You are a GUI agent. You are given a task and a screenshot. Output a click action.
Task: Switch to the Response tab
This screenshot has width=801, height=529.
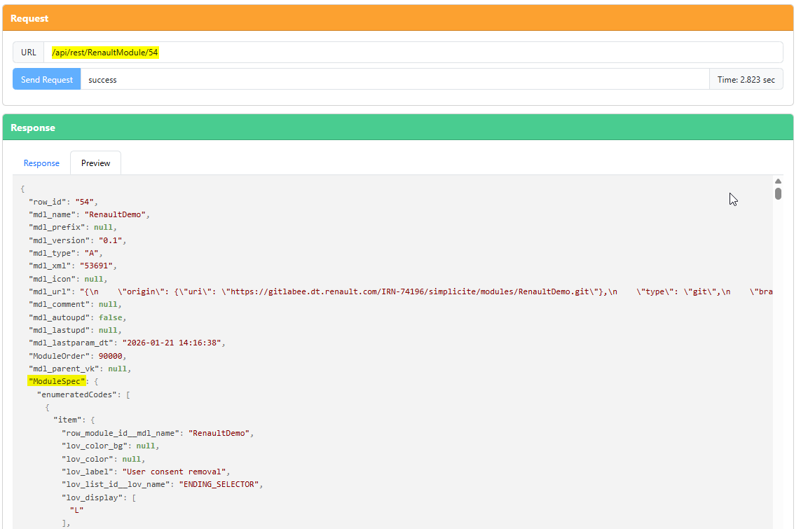point(41,163)
